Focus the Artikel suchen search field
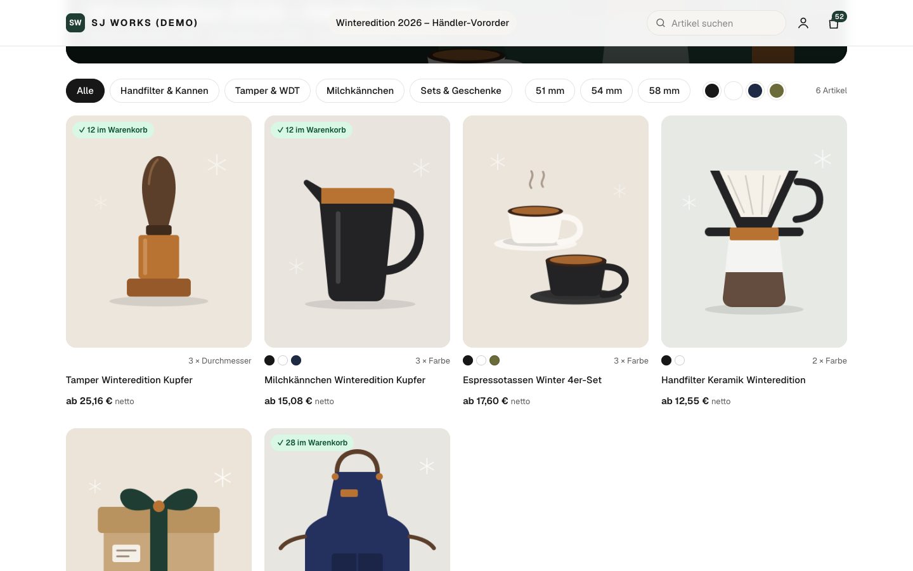This screenshot has height=571, width=913. coord(716,23)
